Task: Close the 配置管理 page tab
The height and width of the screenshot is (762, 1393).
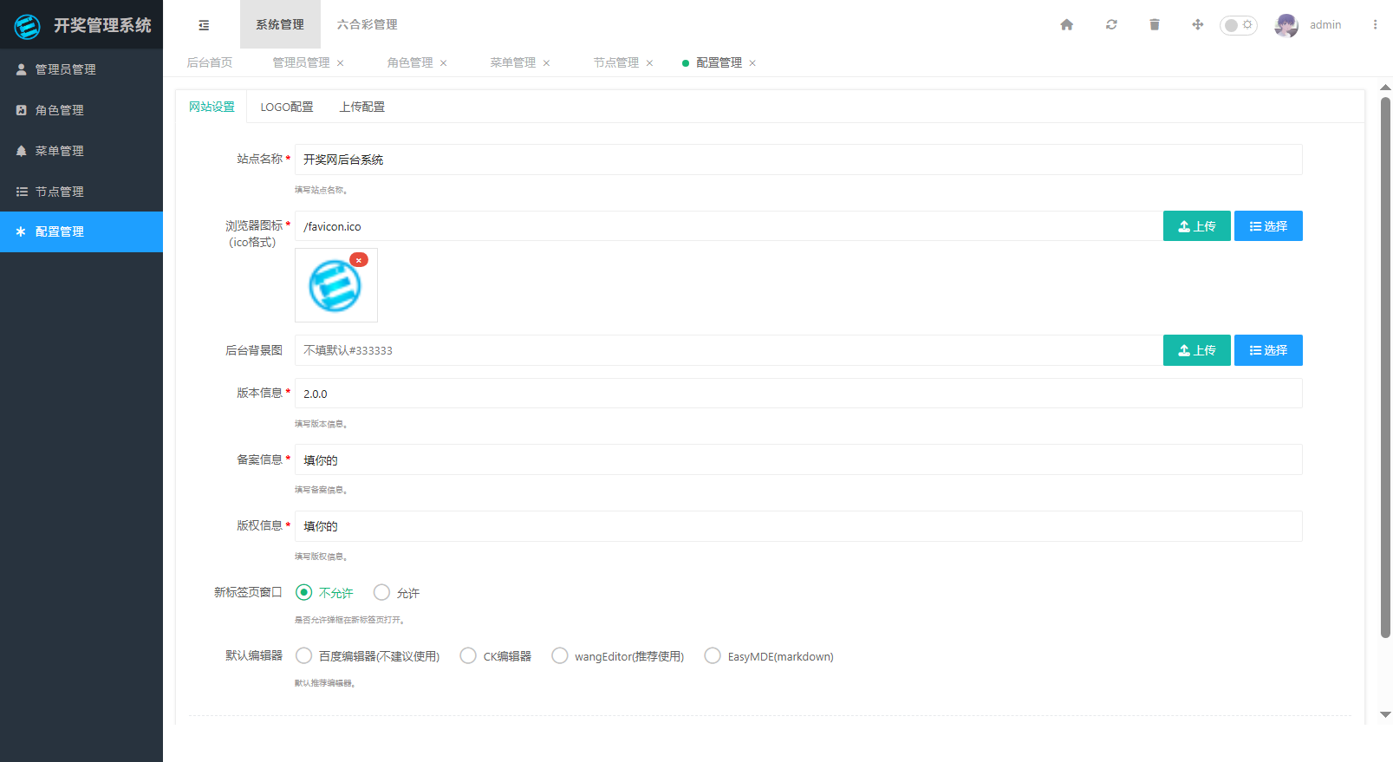Action: (752, 63)
